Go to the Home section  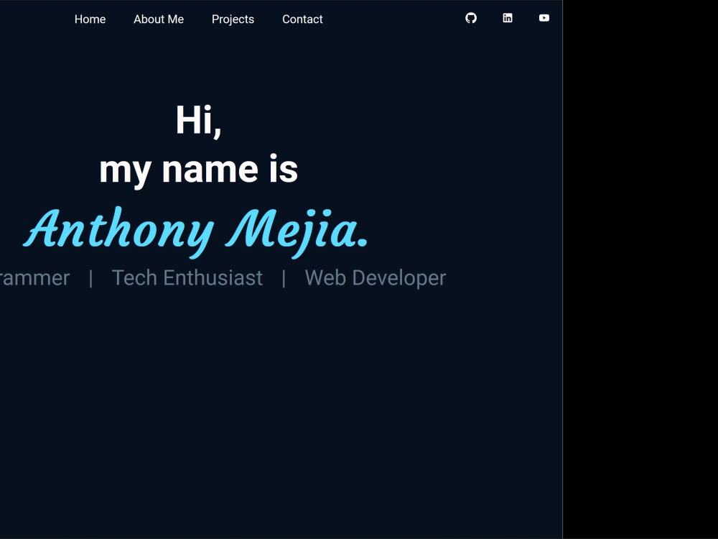tap(90, 19)
